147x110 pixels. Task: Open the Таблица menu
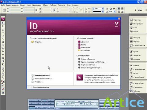coord(53,5)
